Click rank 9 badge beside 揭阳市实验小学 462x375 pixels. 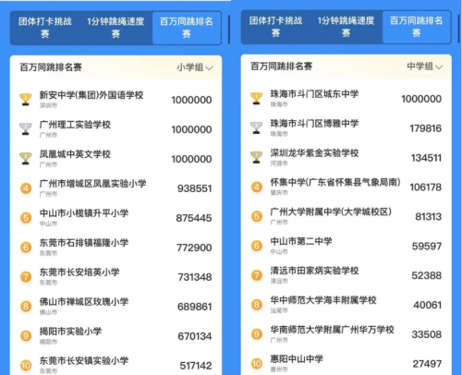tap(26, 336)
